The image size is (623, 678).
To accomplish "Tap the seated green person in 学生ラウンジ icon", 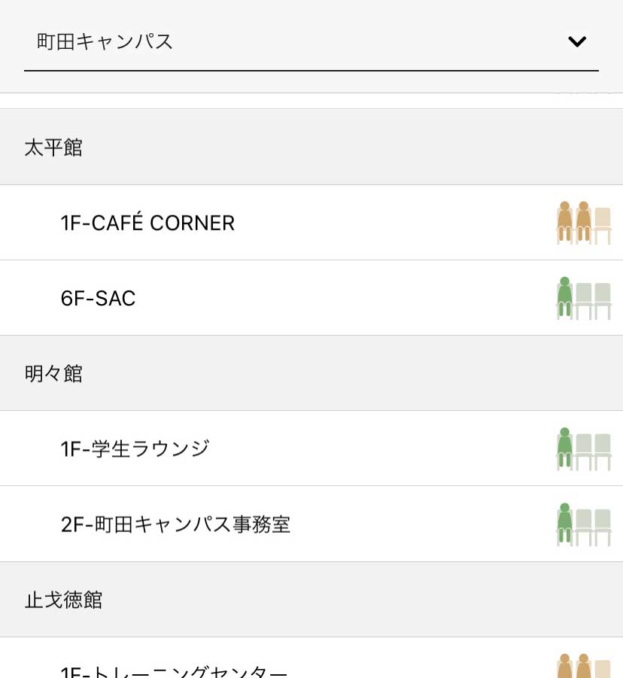I will point(564,448).
